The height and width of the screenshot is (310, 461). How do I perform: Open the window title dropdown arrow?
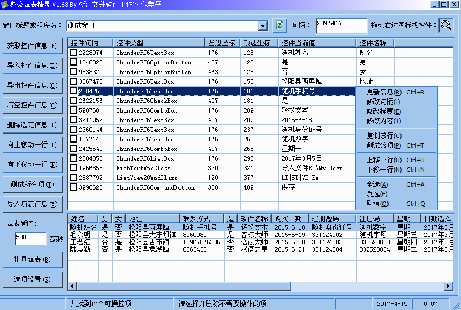[263, 26]
